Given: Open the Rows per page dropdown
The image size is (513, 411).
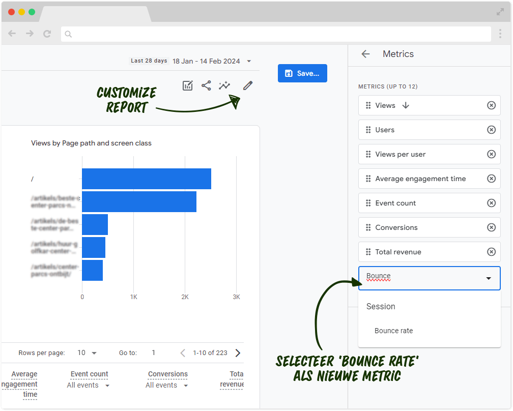Looking at the screenshot, I should pos(87,353).
